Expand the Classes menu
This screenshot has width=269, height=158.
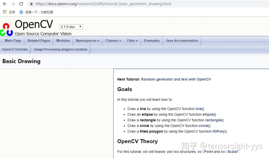point(113,41)
